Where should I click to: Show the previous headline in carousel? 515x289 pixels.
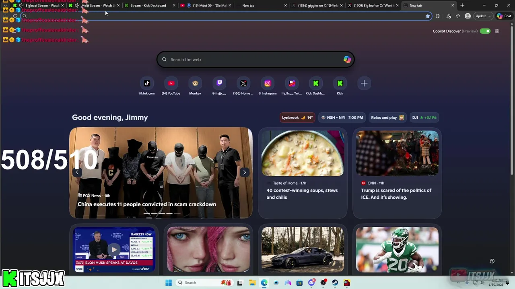click(x=77, y=172)
